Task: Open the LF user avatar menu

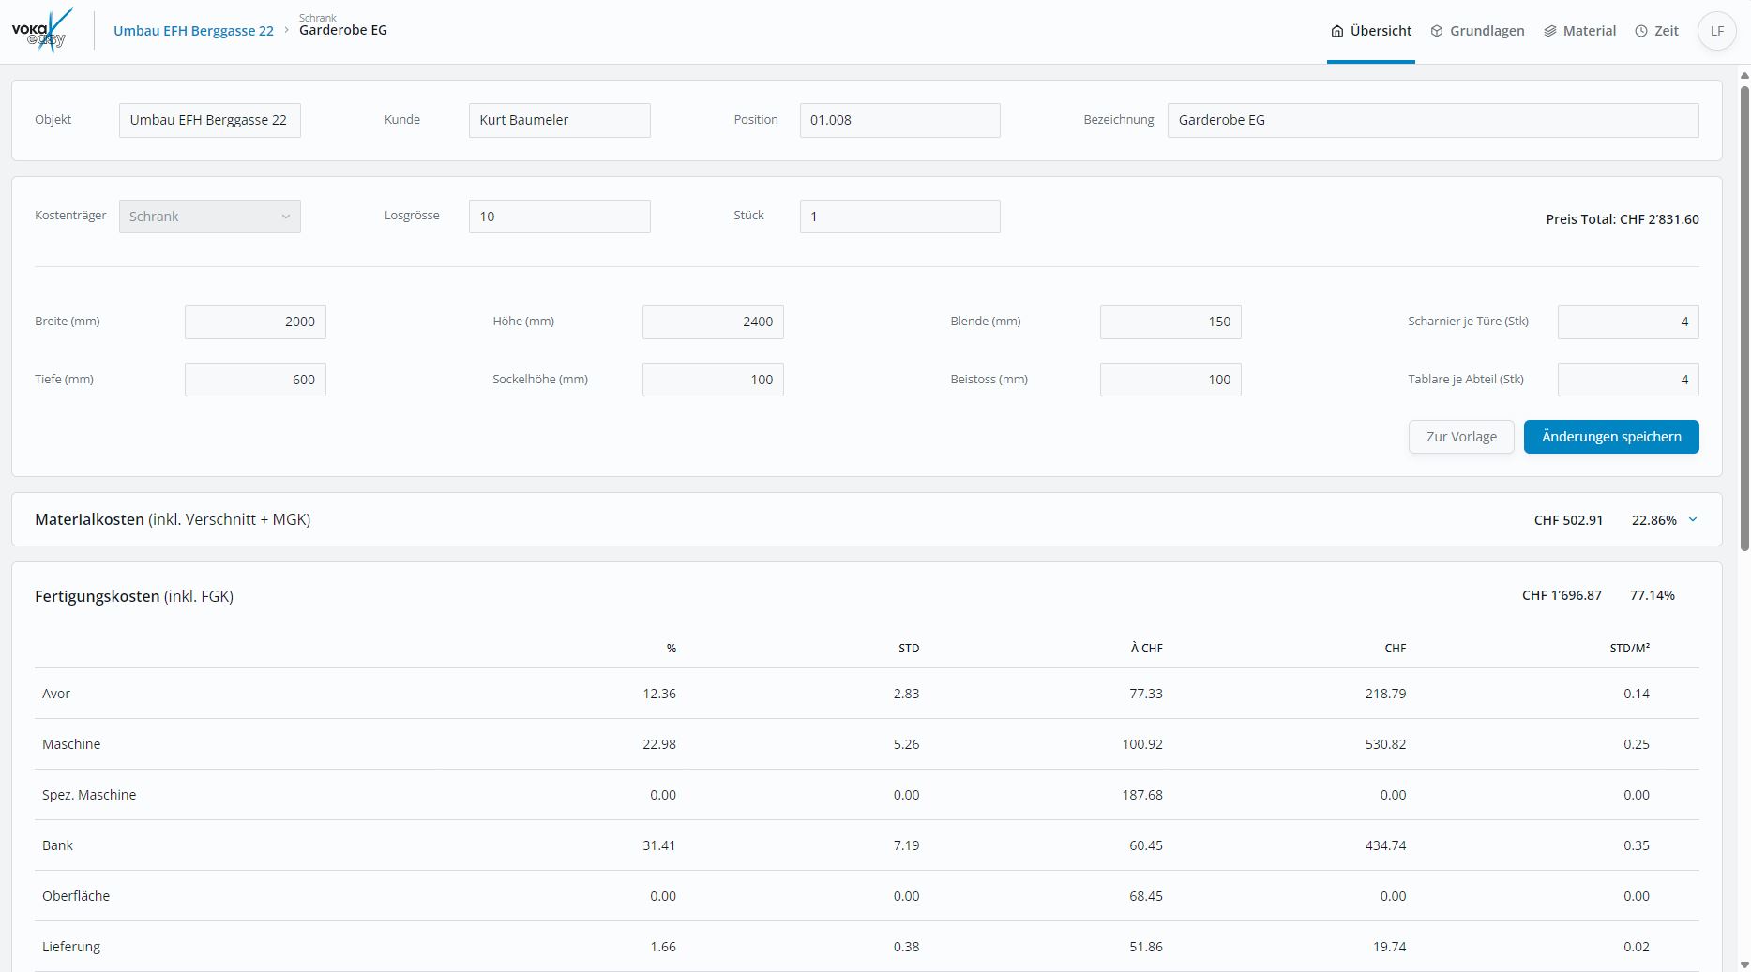Action: (x=1716, y=31)
